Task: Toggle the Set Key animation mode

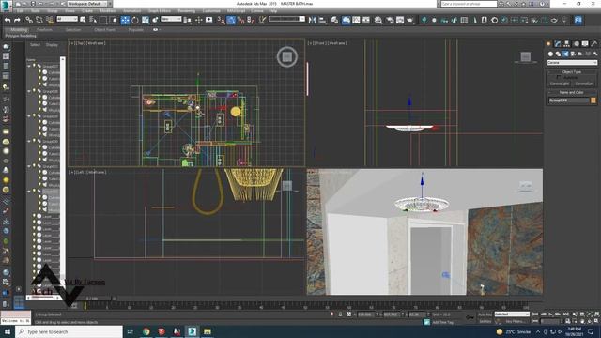Action: pos(485,321)
